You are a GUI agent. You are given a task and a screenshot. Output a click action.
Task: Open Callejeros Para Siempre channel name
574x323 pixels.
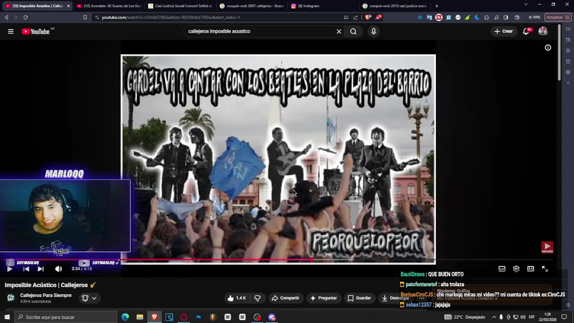(46, 295)
